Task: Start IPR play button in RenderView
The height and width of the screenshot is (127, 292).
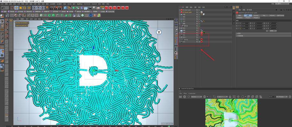Action: pyautogui.click(x=185, y=97)
